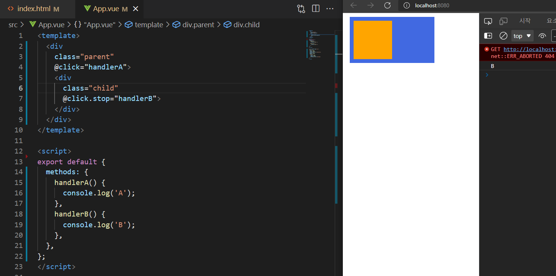Split the editor to the right
The image size is (556, 276).
click(316, 9)
